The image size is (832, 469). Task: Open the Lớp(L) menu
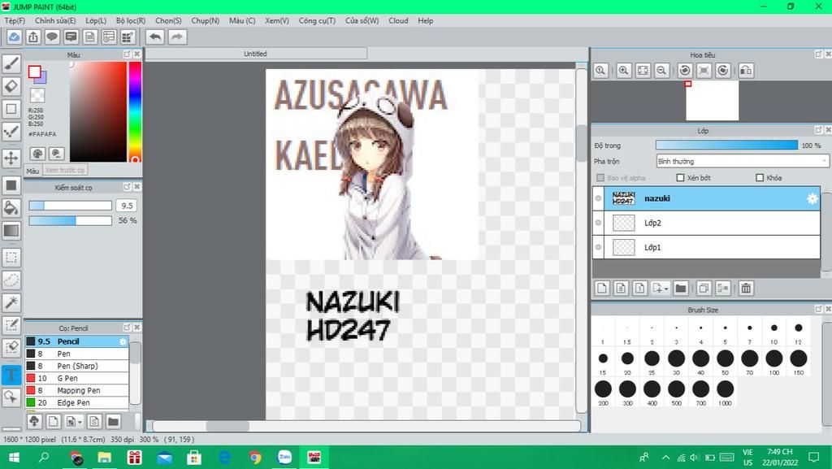[96, 20]
